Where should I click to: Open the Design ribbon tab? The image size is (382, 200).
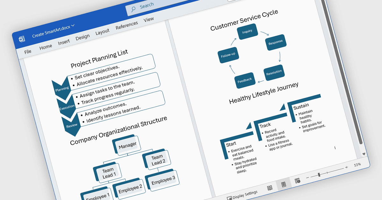coord(82,37)
